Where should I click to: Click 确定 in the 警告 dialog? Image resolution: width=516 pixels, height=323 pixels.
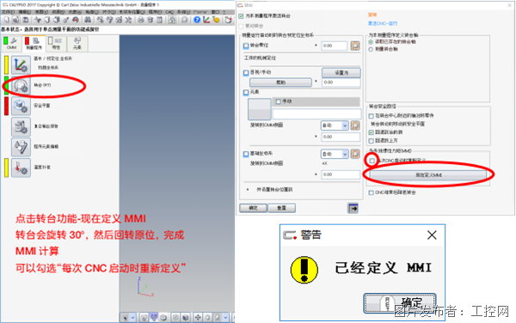pos(400,302)
